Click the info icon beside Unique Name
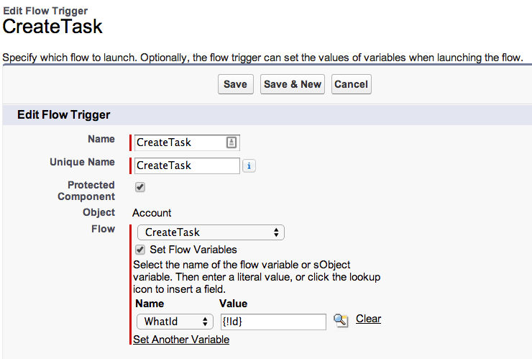The image size is (532, 359). pyautogui.click(x=249, y=165)
